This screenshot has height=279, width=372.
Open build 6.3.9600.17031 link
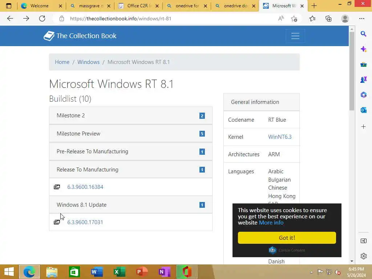(x=85, y=222)
